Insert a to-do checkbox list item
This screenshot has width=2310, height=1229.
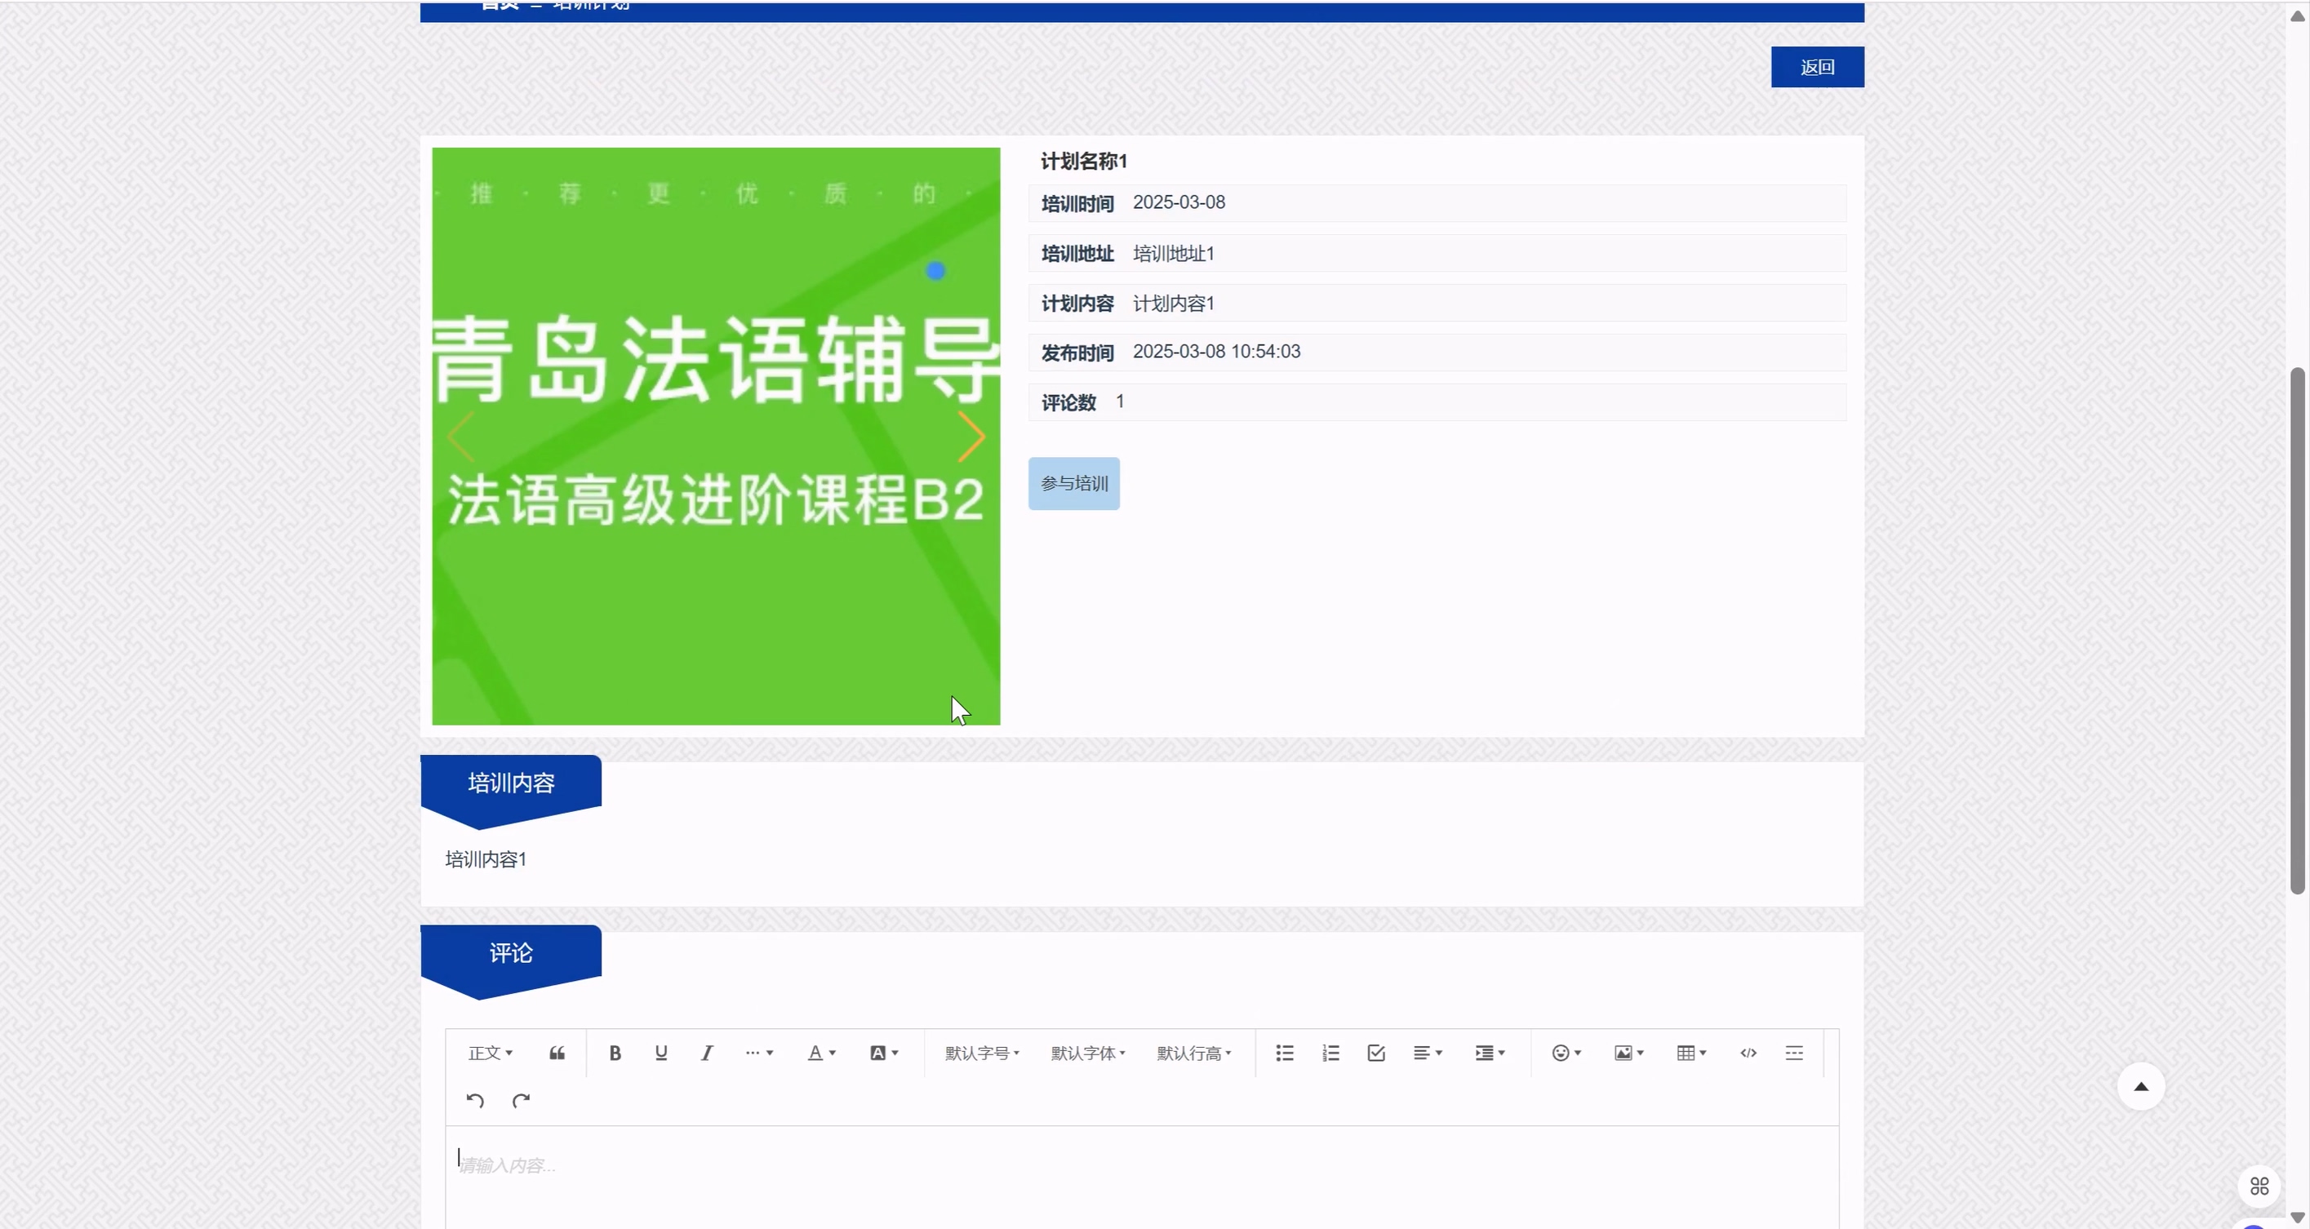1375,1053
